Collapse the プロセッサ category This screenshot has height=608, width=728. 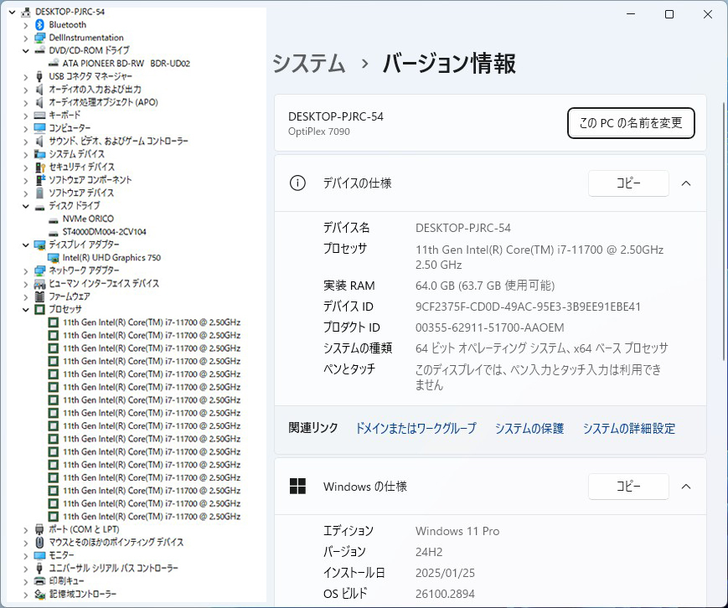click(x=25, y=310)
